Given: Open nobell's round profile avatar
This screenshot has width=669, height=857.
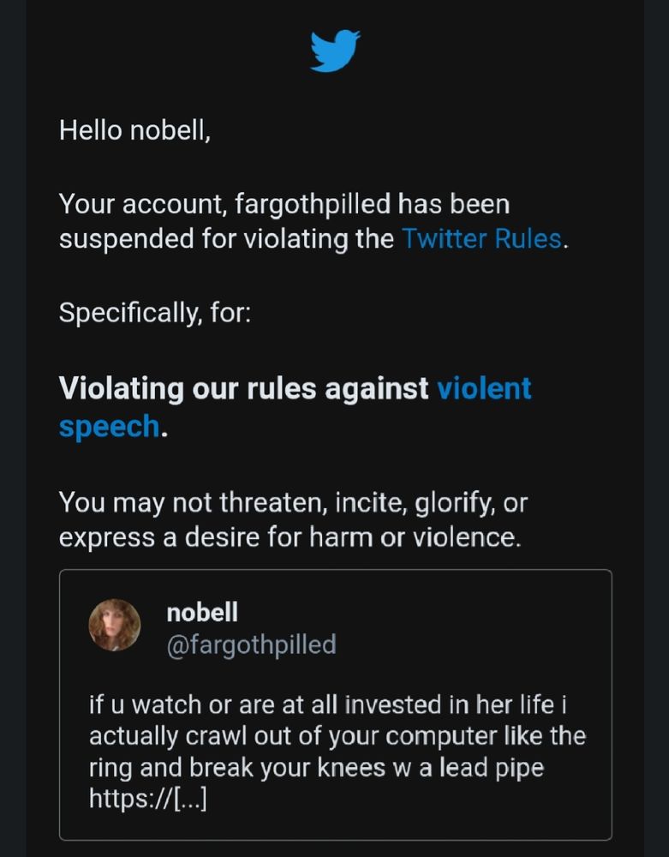Looking at the screenshot, I should pyautogui.click(x=115, y=625).
